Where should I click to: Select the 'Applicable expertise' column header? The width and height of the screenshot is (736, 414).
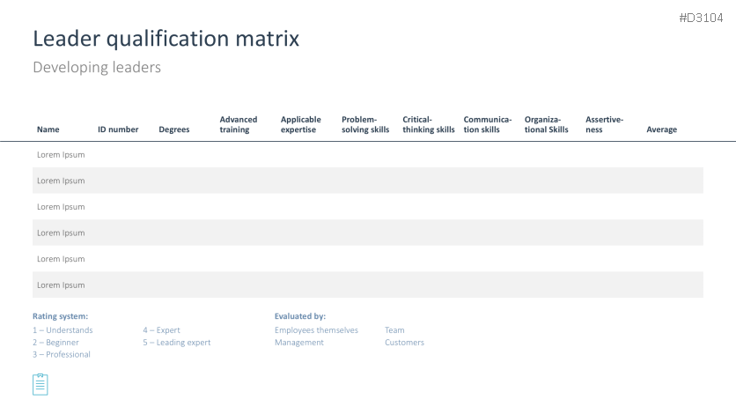[301, 124]
